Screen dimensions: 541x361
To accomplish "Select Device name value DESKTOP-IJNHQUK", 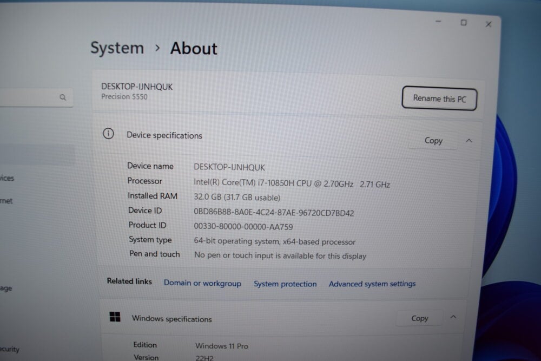I will point(229,167).
